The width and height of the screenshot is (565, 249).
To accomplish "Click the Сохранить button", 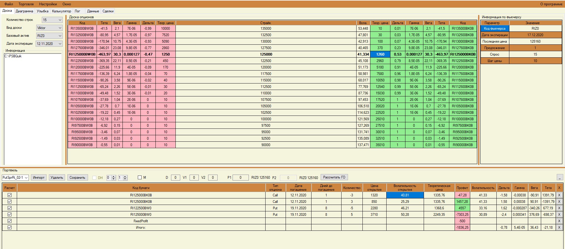I will pyautogui.click(x=77, y=178).
